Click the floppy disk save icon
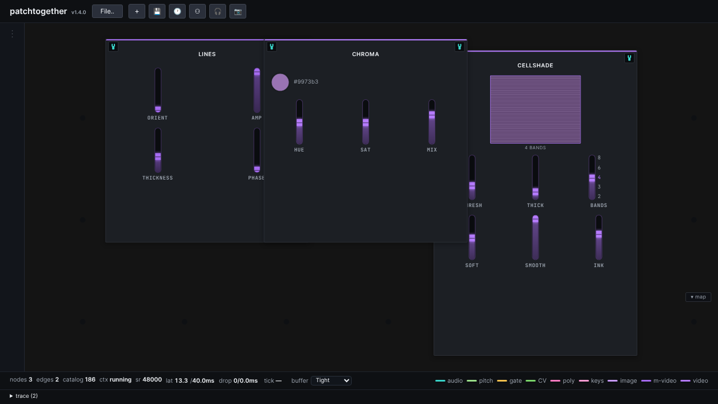The width and height of the screenshot is (718, 404). (157, 11)
